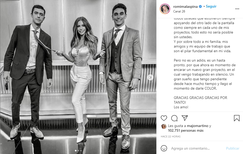Open majomartino liker profile link

pyautogui.click(x=197, y=126)
